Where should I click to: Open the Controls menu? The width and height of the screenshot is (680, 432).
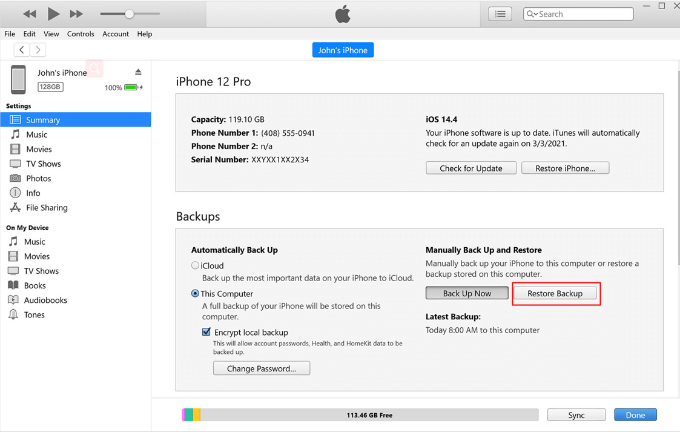coord(81,34)
